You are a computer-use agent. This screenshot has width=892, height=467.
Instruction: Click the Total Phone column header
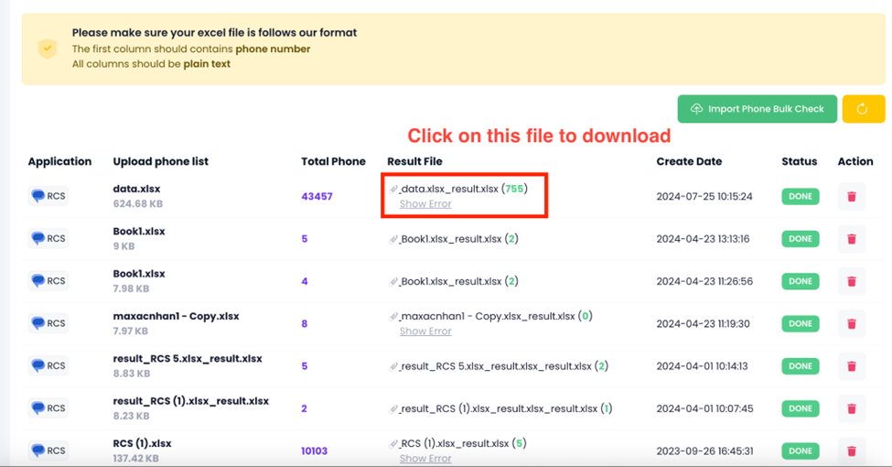(333, 162)
